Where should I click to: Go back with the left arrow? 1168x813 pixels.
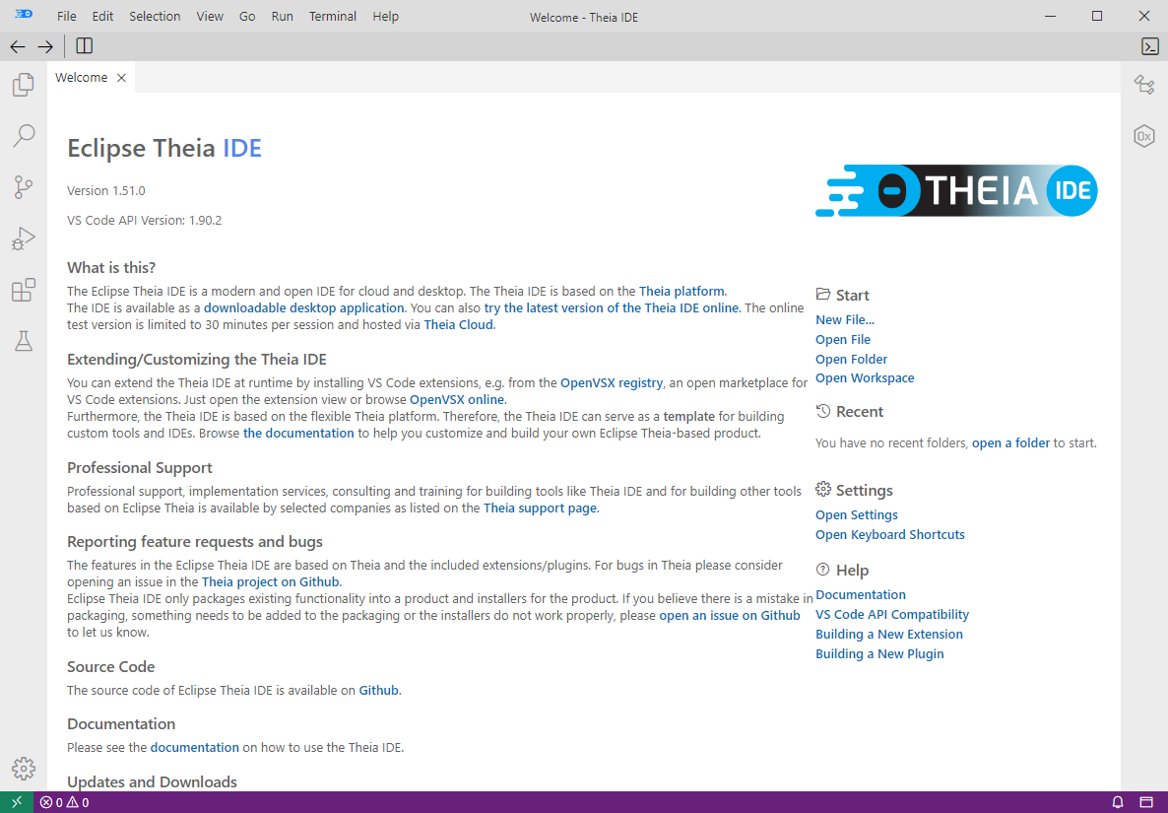tap(17, 46)
